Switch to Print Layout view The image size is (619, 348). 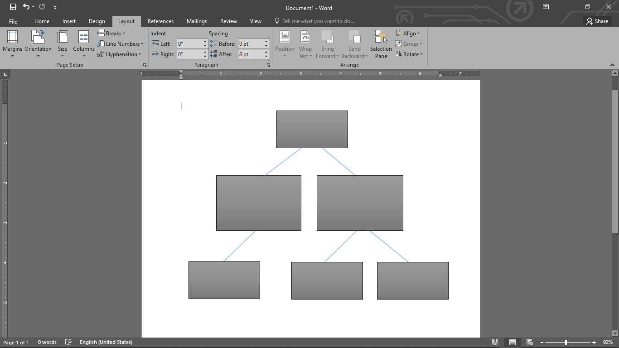point(513,343)
